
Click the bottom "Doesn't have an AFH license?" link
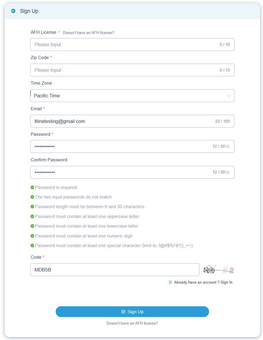[x=132, y=323]
